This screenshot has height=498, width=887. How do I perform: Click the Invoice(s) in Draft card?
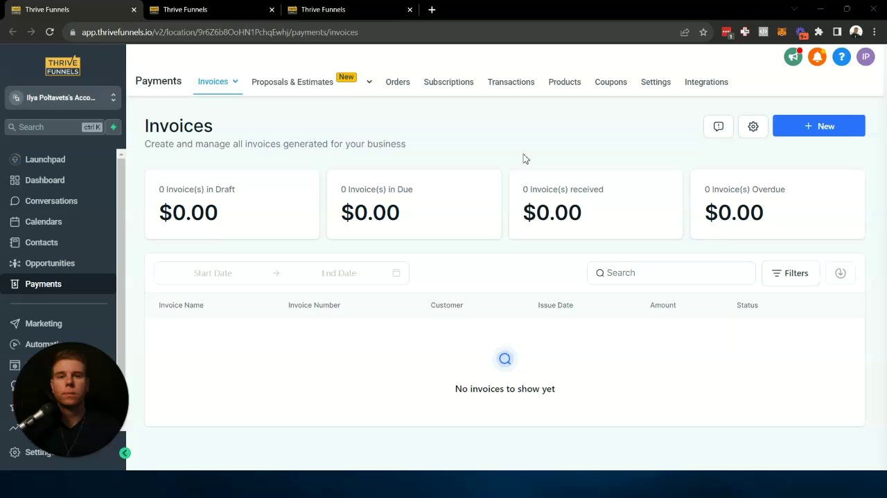(x=232, y=205)
